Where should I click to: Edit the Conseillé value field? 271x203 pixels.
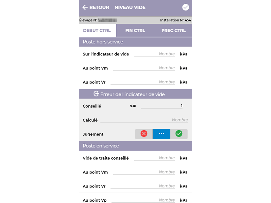coord(162,106)
